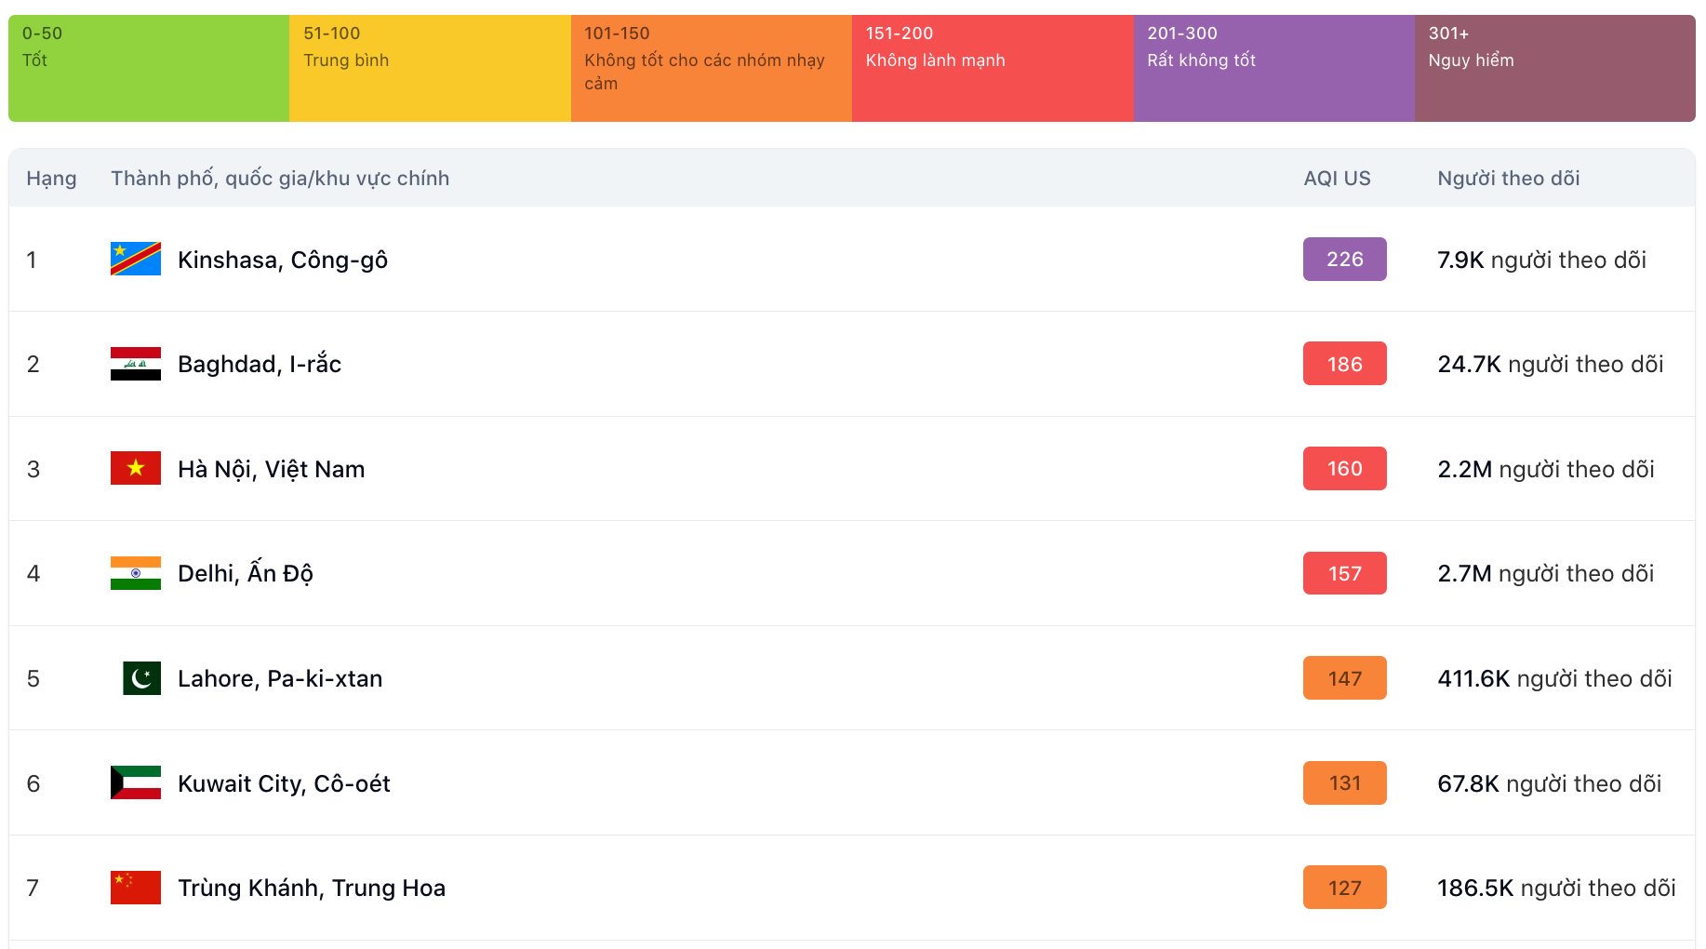Select the green 0-50 Tốt legend block
This screenshot has width=1706, height=949.
tap(149, 68)
